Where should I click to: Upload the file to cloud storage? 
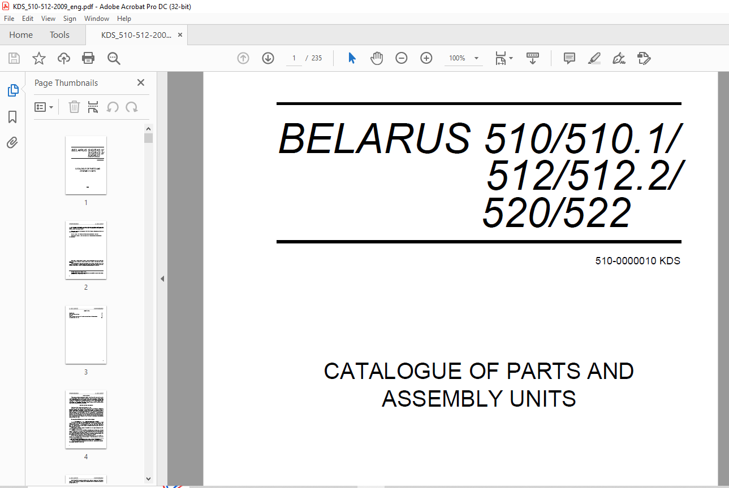click(x=64, y=58)
